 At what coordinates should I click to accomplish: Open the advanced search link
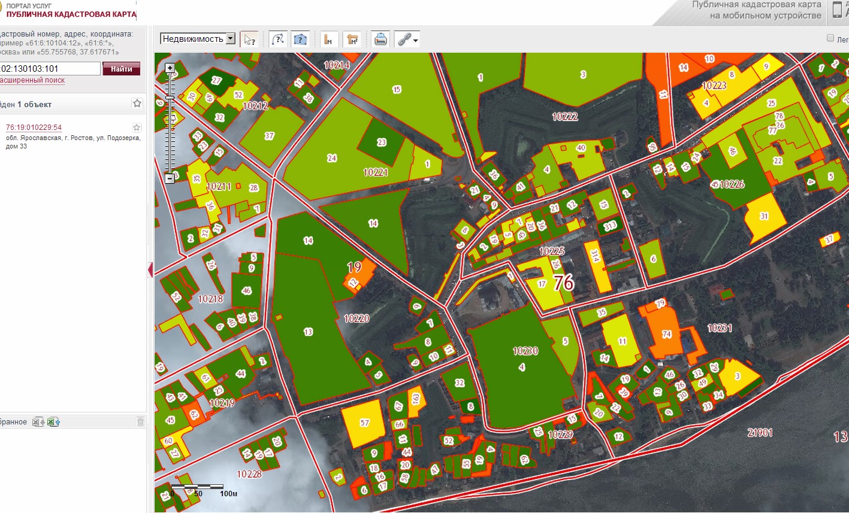pos(31,80)
